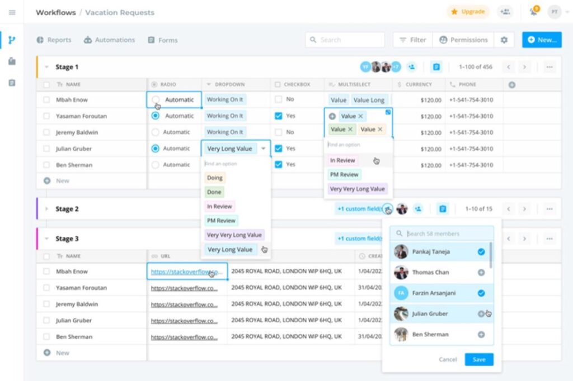Open the briefcase icon in sidebar
Image resolution: width=573 pixels, height=381 pixels.
(12, 61)
